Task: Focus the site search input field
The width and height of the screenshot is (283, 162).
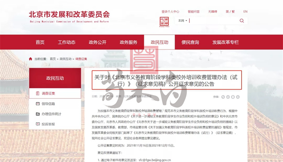Action: point(214,21)
